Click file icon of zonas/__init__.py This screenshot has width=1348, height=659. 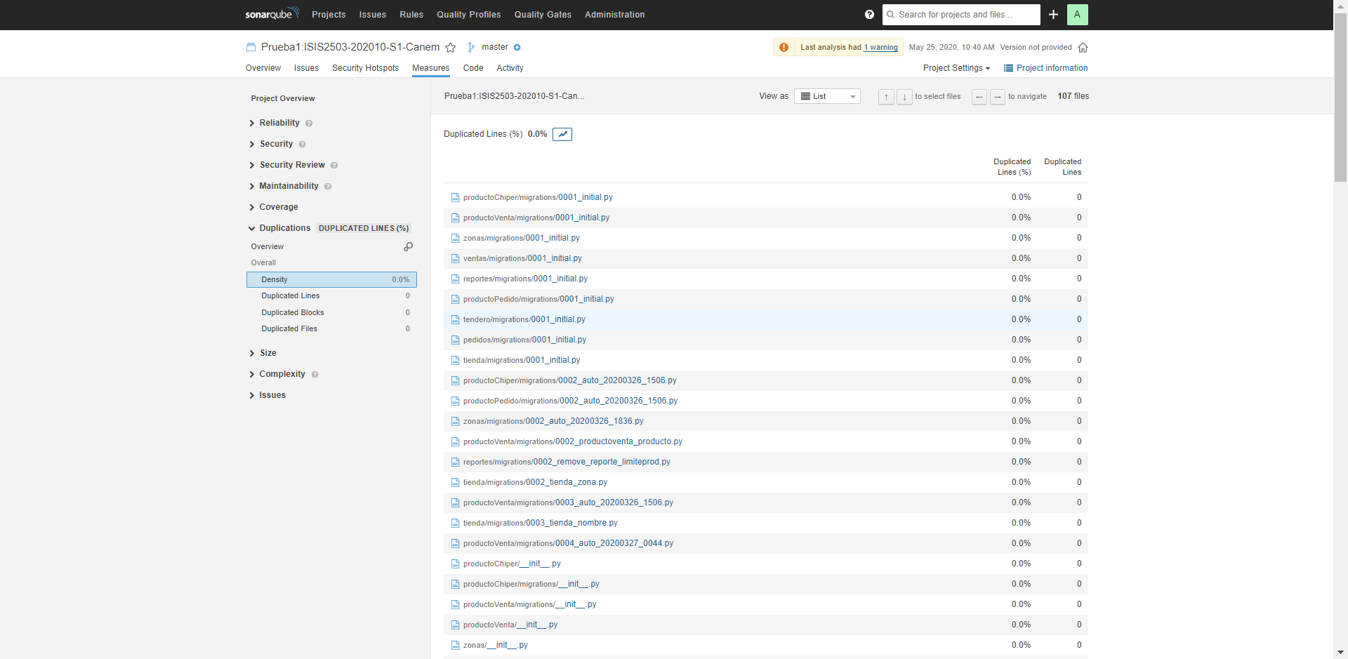tap(455, 646)
